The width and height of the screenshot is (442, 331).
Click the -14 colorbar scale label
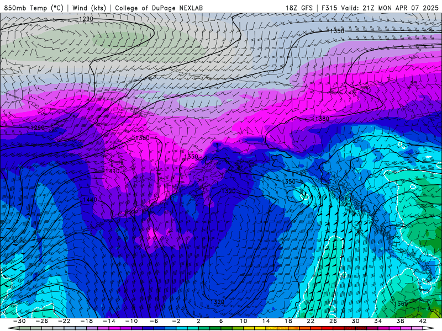pos(109,321)
